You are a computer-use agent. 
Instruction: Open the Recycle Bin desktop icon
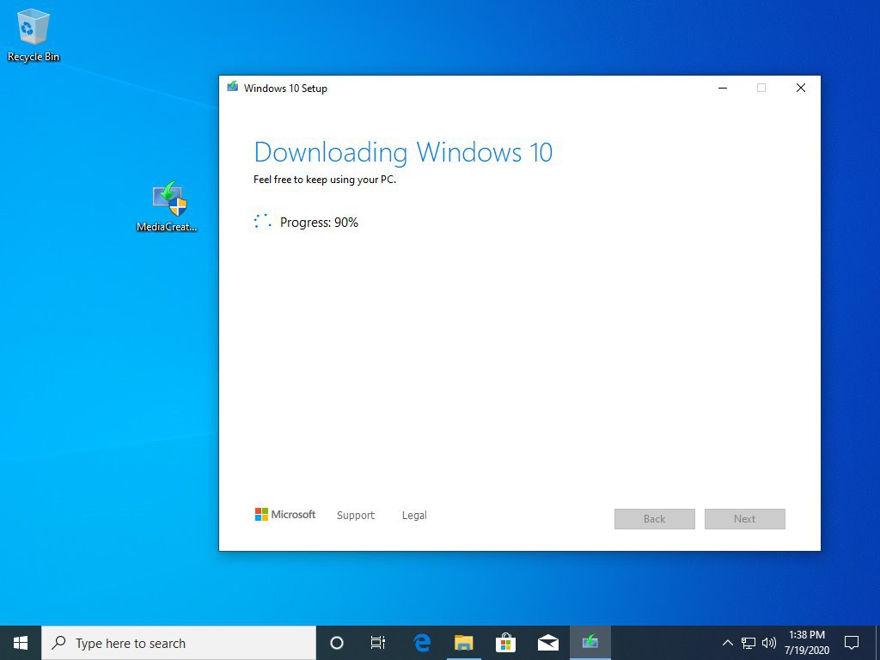(x=34, y=34)
